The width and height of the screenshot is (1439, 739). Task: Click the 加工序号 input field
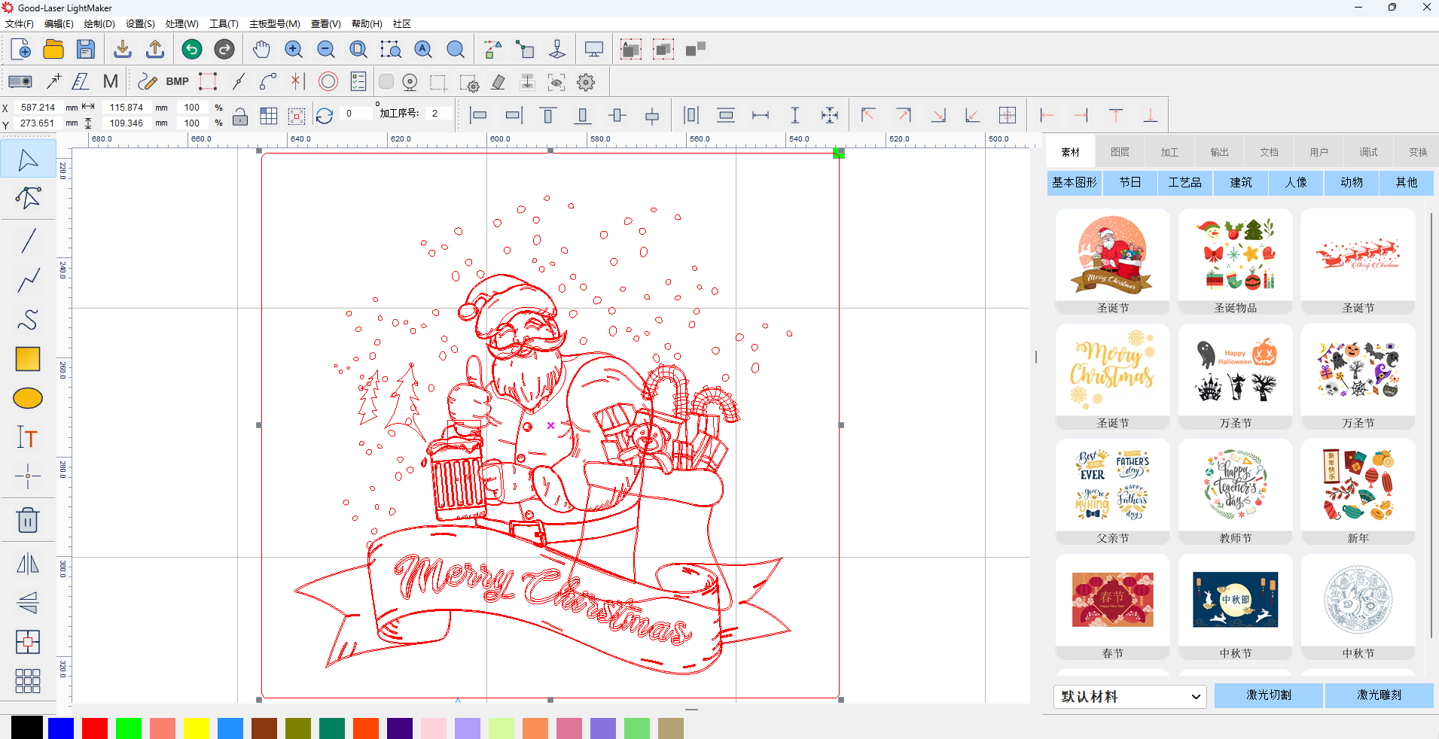[438, 113]
